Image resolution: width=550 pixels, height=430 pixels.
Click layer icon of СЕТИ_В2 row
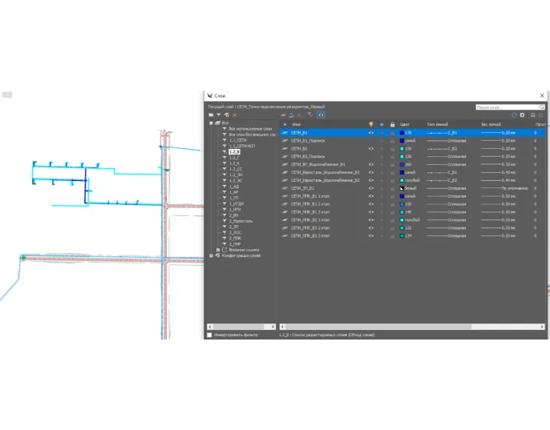[x=285, y=148]
